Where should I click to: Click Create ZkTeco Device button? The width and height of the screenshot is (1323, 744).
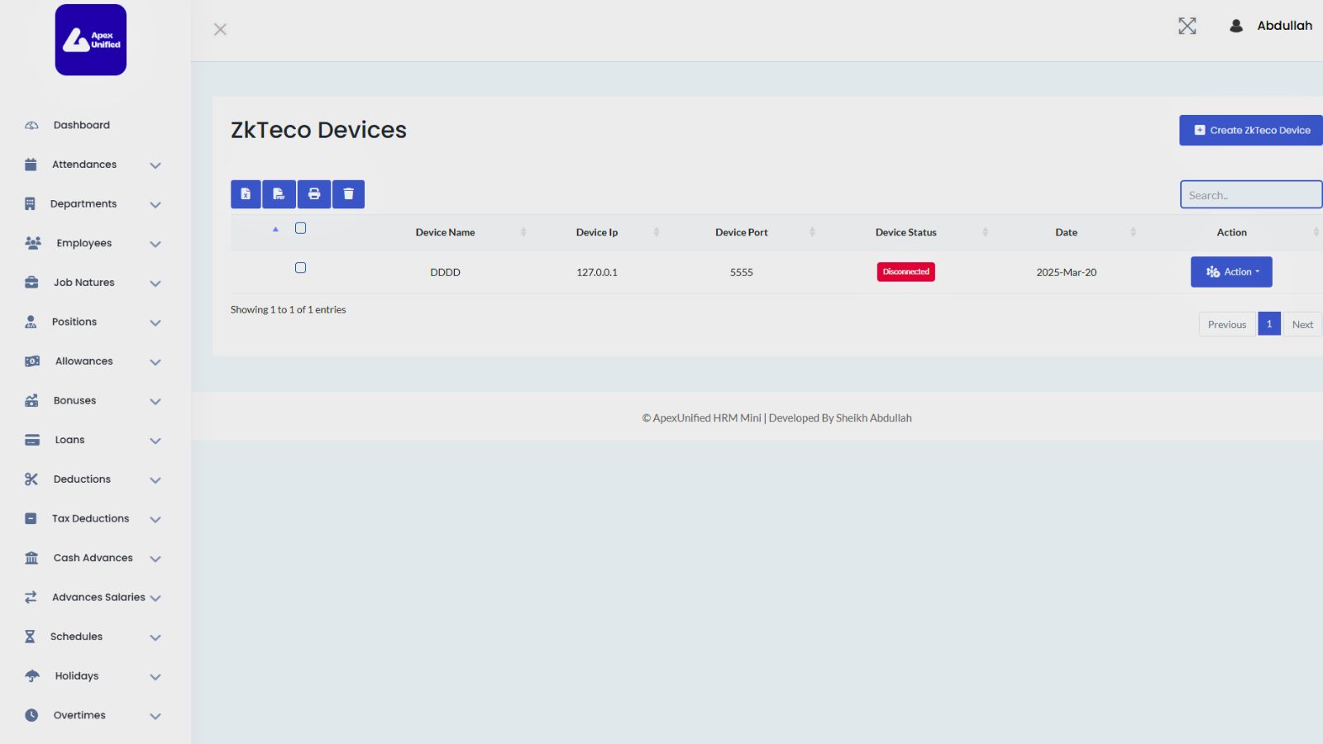click(1251, 131)
